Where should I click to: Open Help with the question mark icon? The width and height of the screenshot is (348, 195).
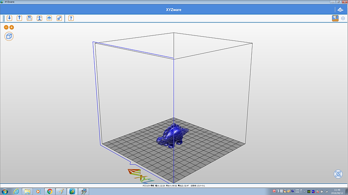point(71,18)
